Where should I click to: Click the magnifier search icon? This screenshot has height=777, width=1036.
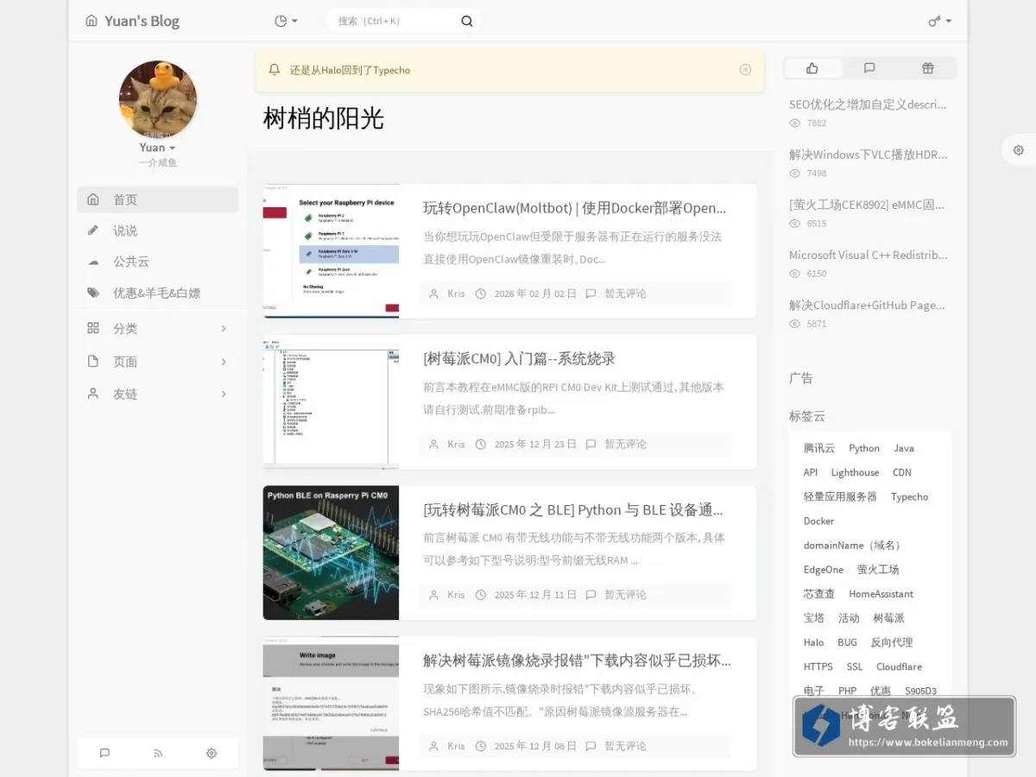(467, 21)
